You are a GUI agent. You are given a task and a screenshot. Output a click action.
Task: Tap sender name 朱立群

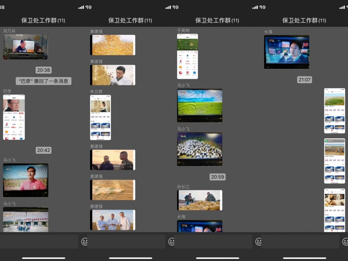coord(96,91)
